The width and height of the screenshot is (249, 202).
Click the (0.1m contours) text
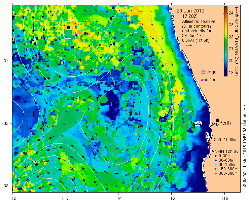point(197,26)
